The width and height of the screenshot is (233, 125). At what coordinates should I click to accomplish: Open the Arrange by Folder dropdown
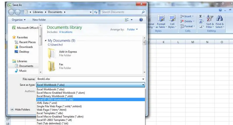coord(132,29)
